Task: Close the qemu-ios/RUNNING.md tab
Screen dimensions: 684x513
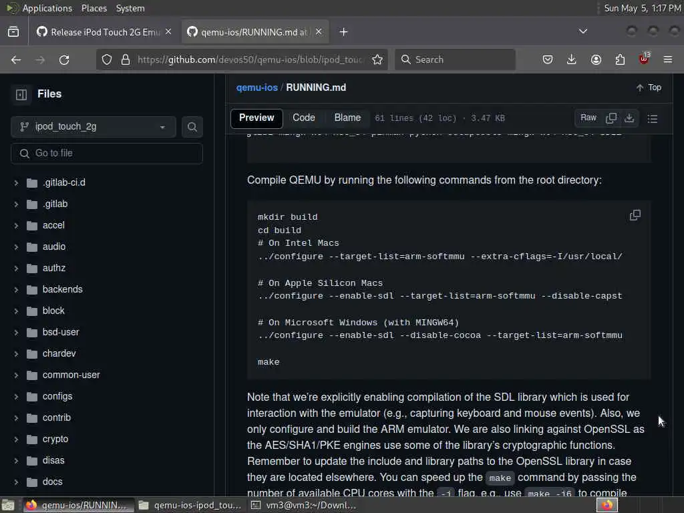Action: 319,32
